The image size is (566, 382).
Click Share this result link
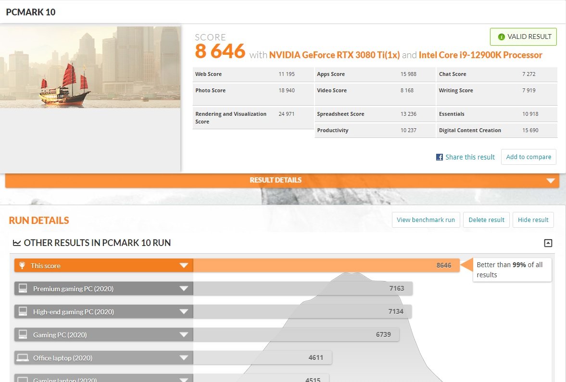click(470, 157)
